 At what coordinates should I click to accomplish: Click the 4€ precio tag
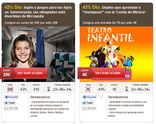[85, 73]
